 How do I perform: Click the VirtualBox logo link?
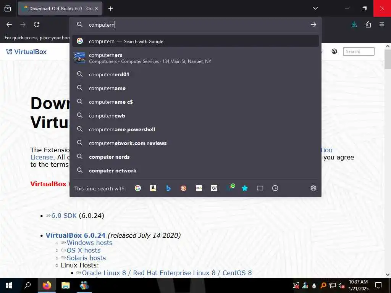pos(26,52)
